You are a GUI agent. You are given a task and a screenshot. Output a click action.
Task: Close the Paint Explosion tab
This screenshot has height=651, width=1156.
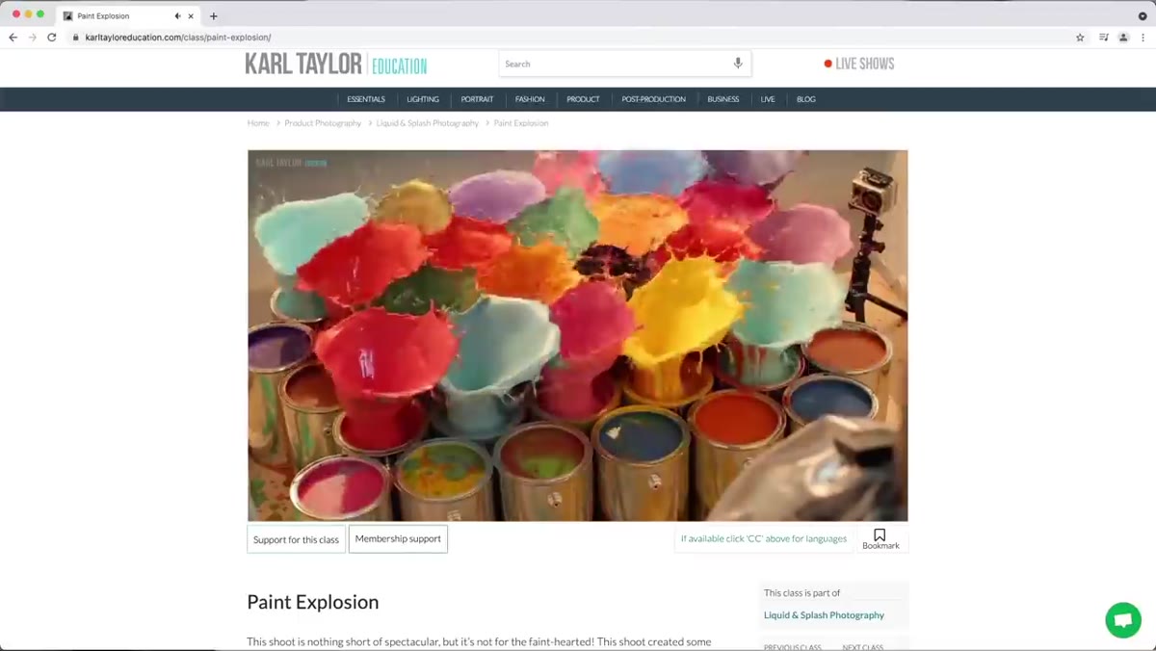coord(191,15)
